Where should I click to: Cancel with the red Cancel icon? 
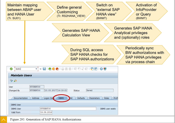[57, 69]
